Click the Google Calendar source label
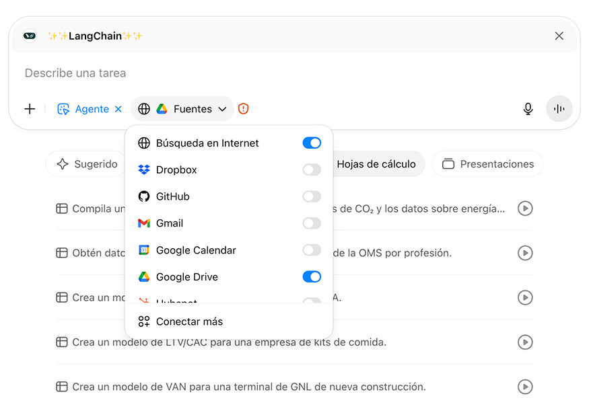The height and width of the screenshot is (417, 589). coord(196,250)
